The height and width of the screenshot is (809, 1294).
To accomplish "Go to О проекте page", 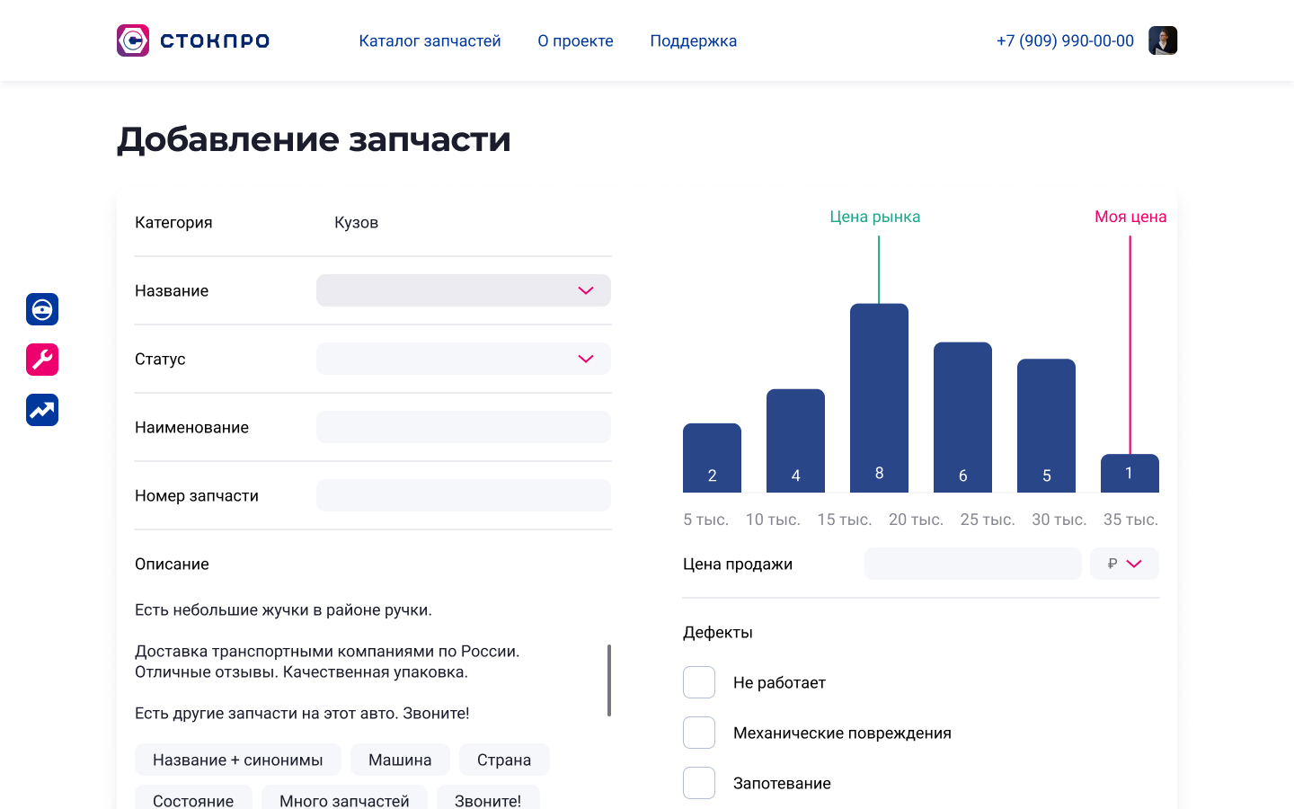I will pyautogui.click(x=575, y=40).
